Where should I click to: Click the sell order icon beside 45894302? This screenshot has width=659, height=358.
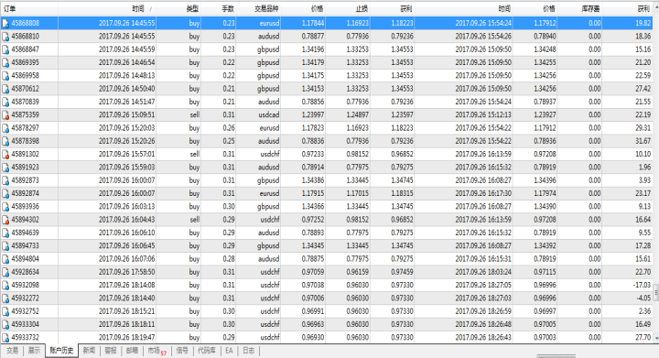pos(5,220)
